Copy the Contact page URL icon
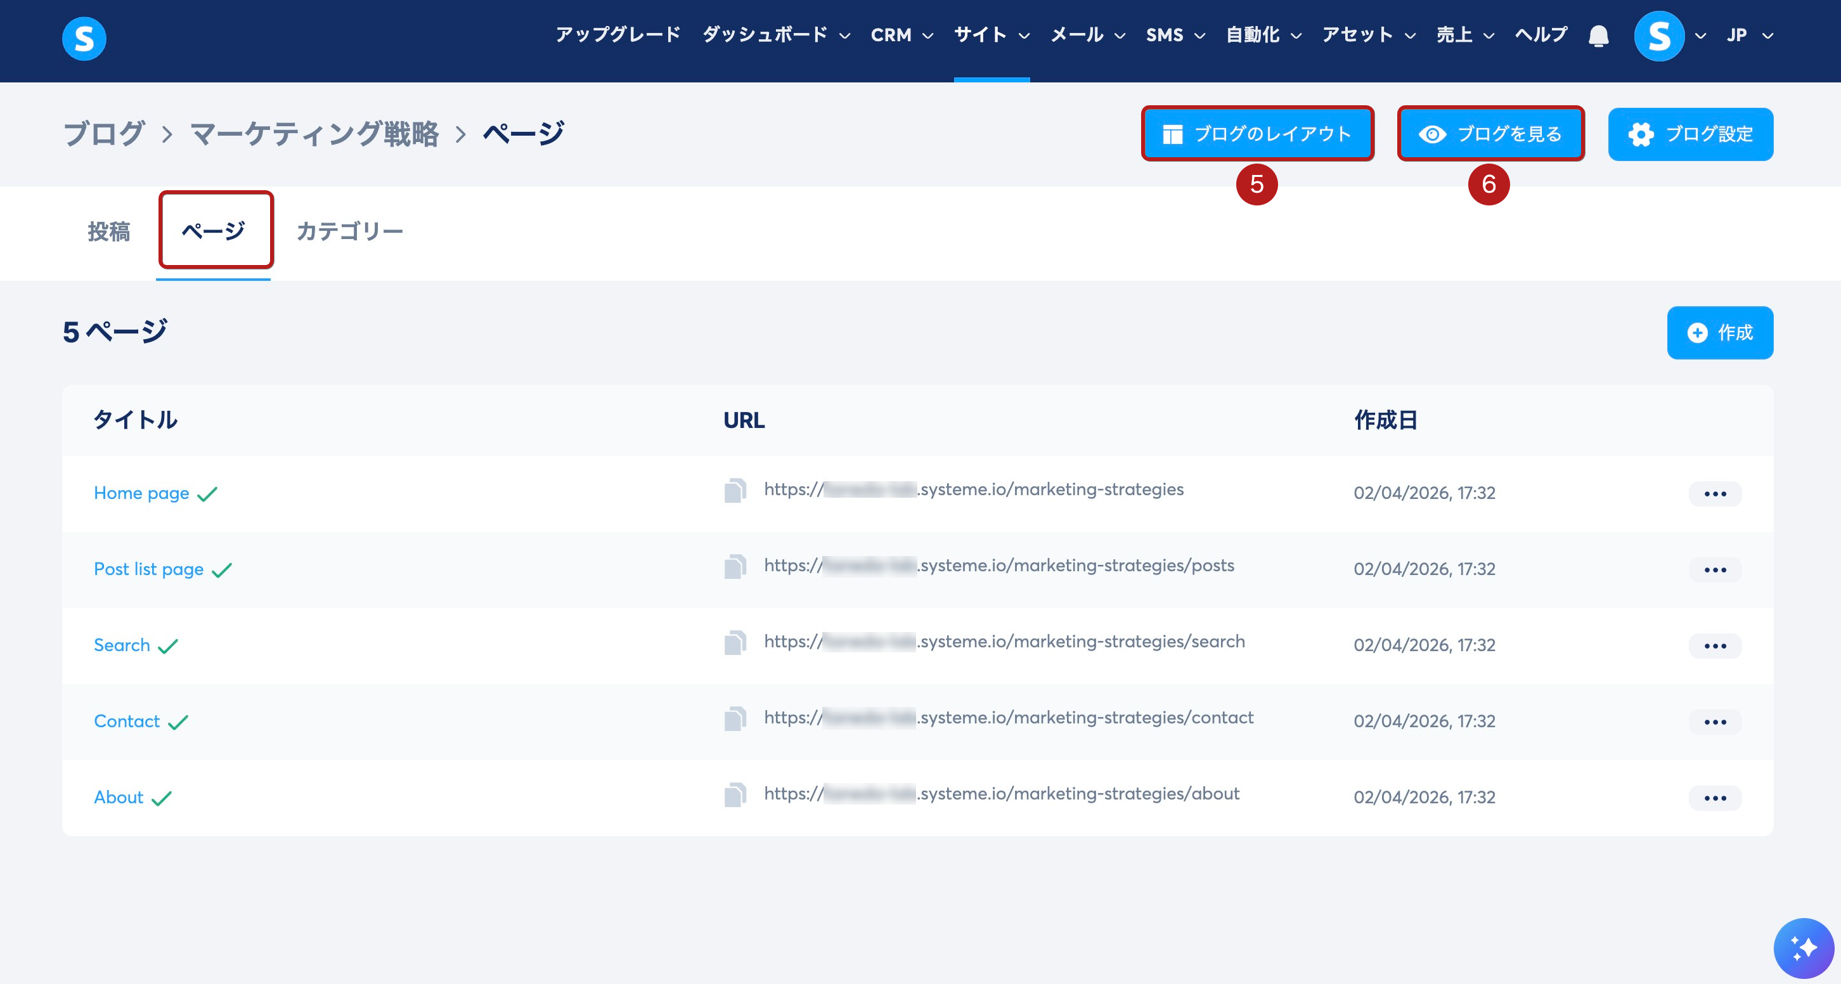1841x984 pixels. tap(734, 719)
